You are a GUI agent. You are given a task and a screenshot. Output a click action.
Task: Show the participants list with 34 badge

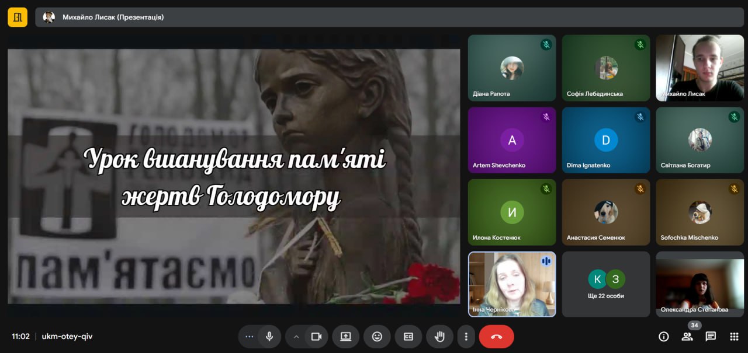pos(687,337)
